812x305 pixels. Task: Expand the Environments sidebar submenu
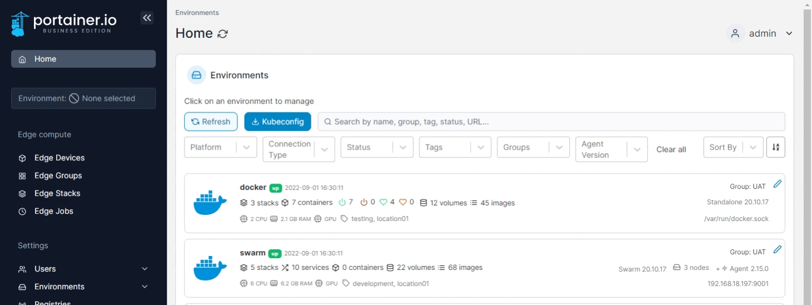(x=145, y=287)
